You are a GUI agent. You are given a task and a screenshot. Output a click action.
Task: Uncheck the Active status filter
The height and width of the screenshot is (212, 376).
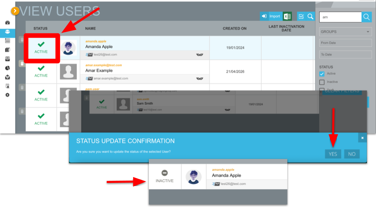coord(322,74)
